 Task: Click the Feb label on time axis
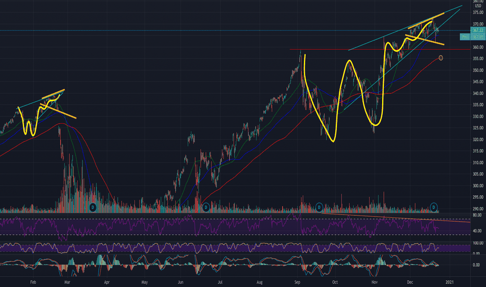click(x=33, y=282)
